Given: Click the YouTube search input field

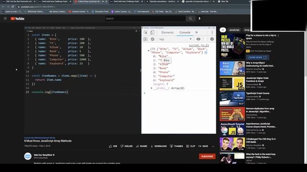Looking at the screenshot, I should tap(145, 19).
